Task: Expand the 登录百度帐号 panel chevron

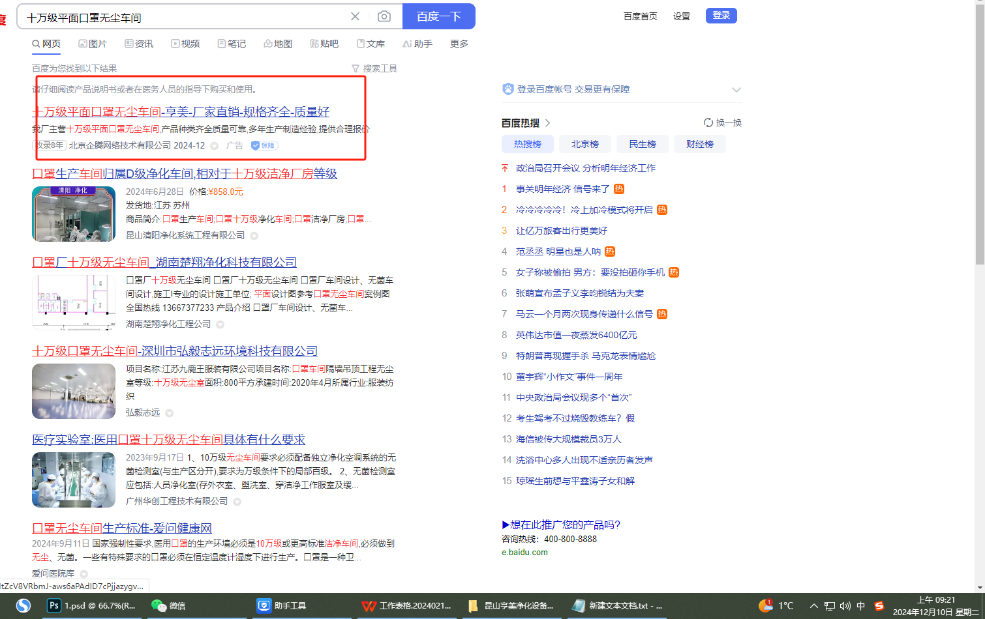Action: [736, 90]
